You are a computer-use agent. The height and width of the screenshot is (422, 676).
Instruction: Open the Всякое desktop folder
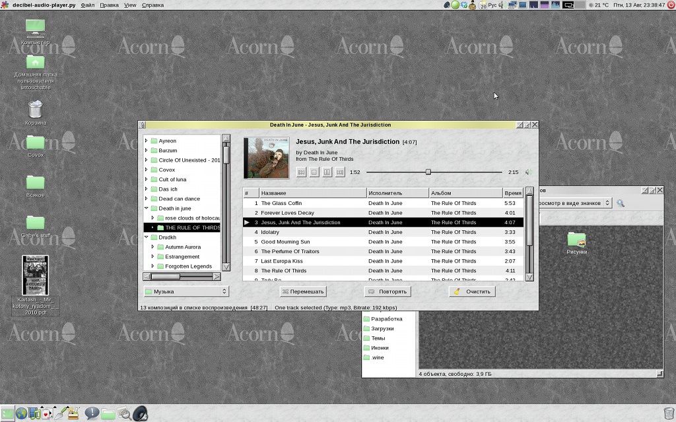36,186
